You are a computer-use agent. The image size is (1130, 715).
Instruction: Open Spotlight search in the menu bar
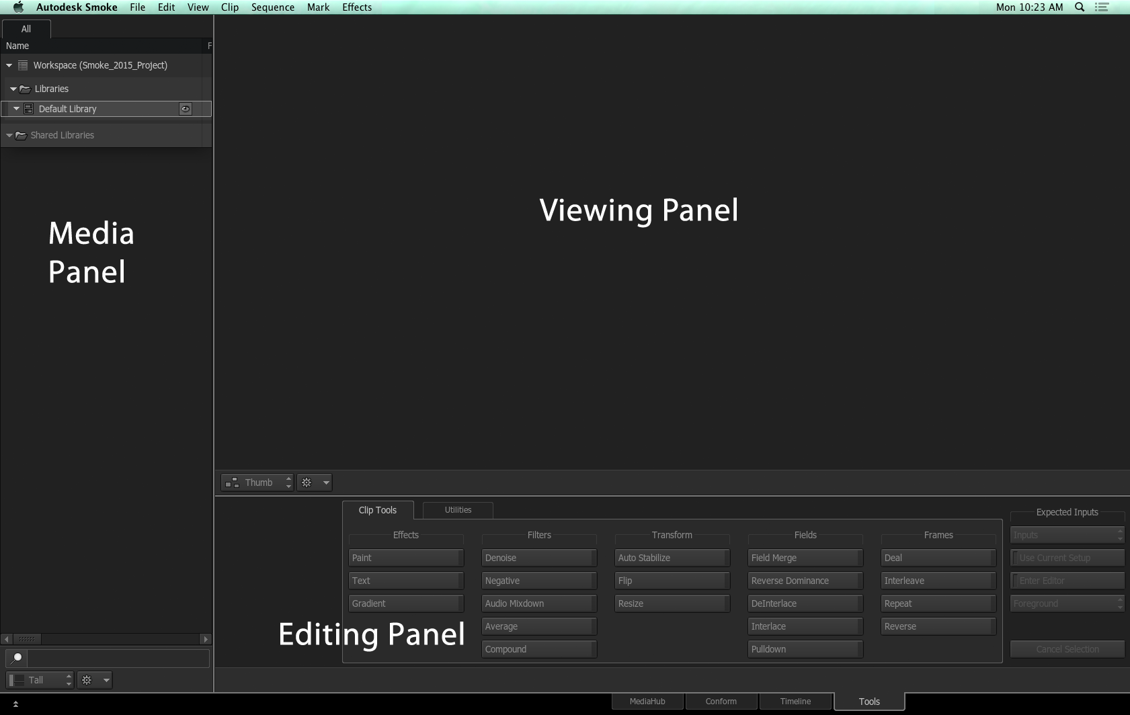(x=1080, y=7)
